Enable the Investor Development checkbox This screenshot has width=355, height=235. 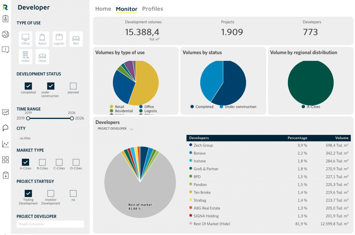coord(51,193)
